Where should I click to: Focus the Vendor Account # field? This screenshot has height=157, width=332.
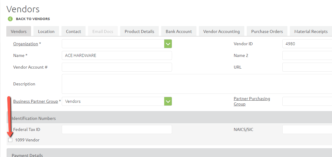coord(117,67)
